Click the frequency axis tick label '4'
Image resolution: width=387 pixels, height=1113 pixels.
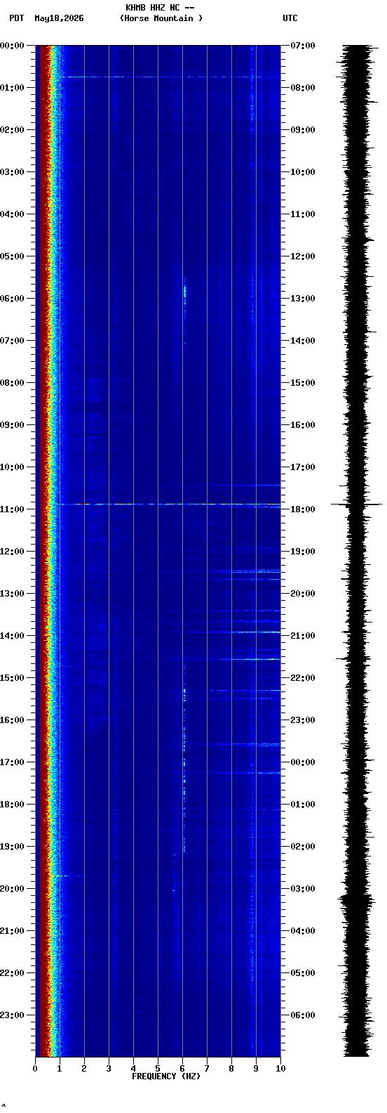click(x=133, y=1069)
